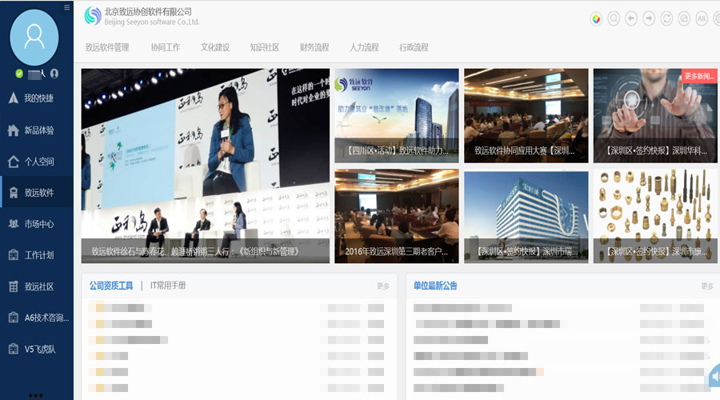Open the small gray person icon
The image size is (720, 400).
(x=54, y=74)
